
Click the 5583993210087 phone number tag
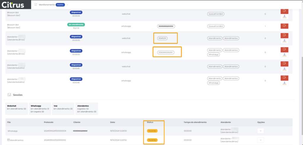[x=166, y=52]
